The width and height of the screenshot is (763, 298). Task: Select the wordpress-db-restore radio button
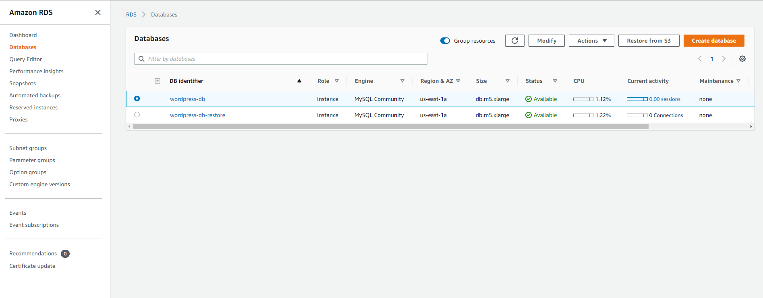pyautogui.click(x=137, y=115)
